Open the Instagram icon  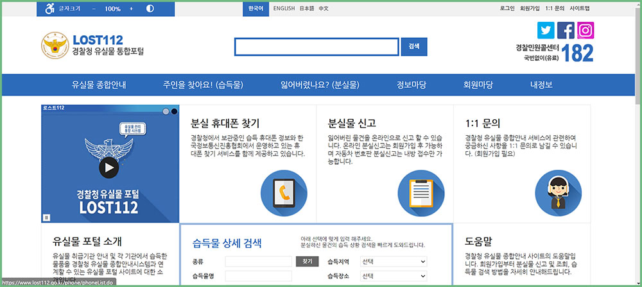click(x=586, y=30)
